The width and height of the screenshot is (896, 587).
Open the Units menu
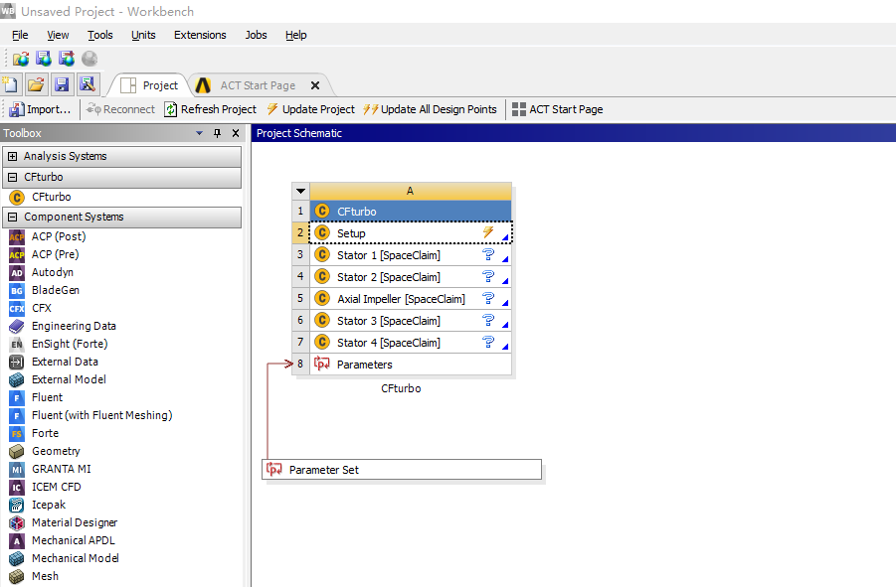(x=143, y=35)
